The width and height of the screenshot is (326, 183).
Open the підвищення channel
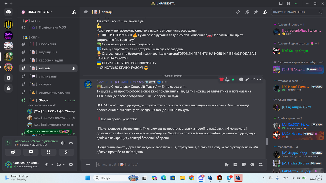pos(48,52)
